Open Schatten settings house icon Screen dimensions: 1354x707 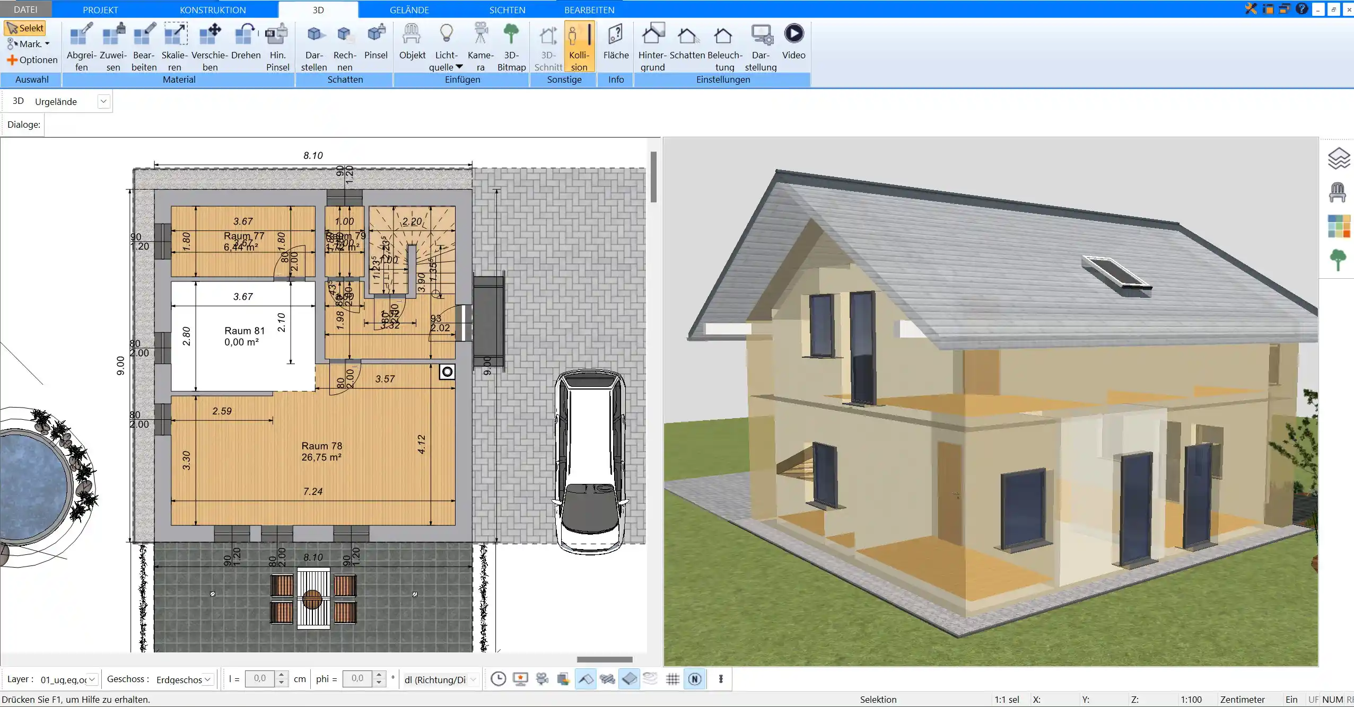click(687, 41)
